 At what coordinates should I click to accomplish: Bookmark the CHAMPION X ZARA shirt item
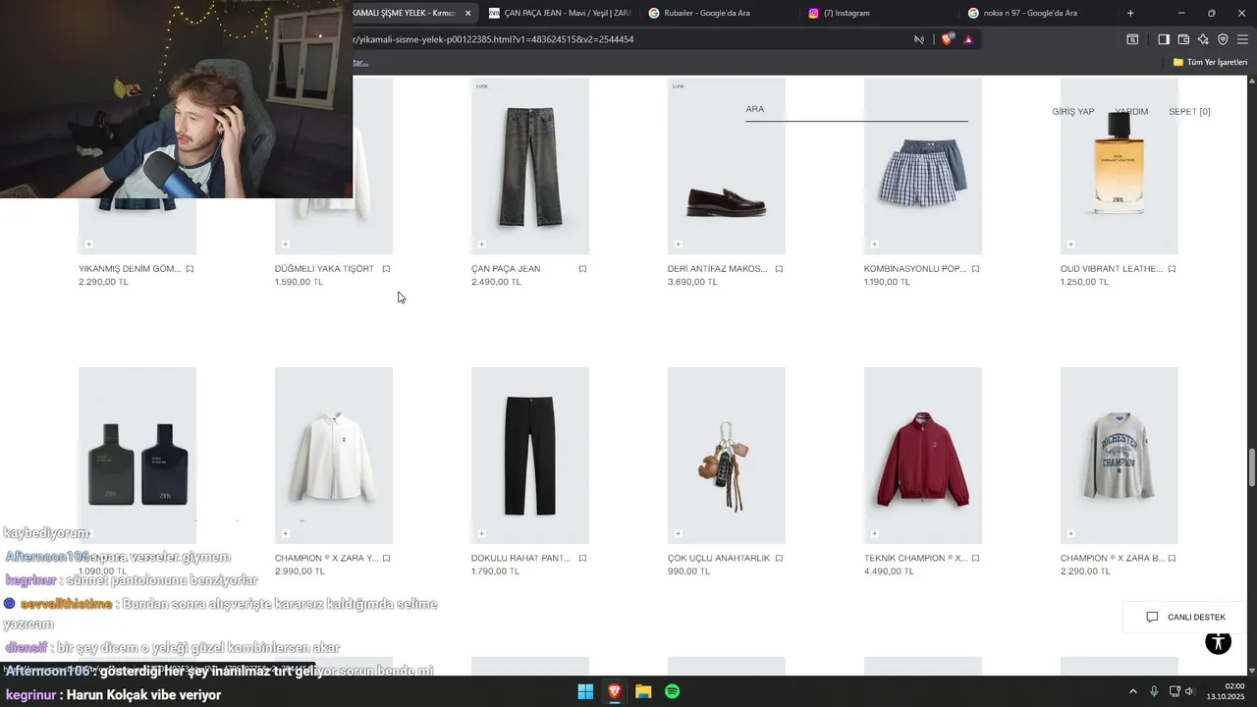tap(386, 559)
